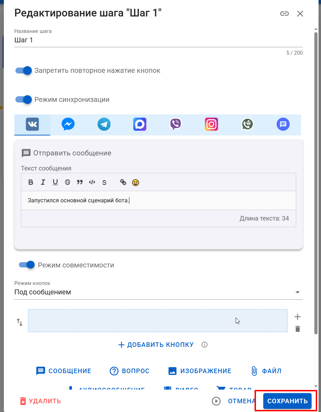Copy step link via chain icon
Screen dimensions: 321x412
pos(284,14)
